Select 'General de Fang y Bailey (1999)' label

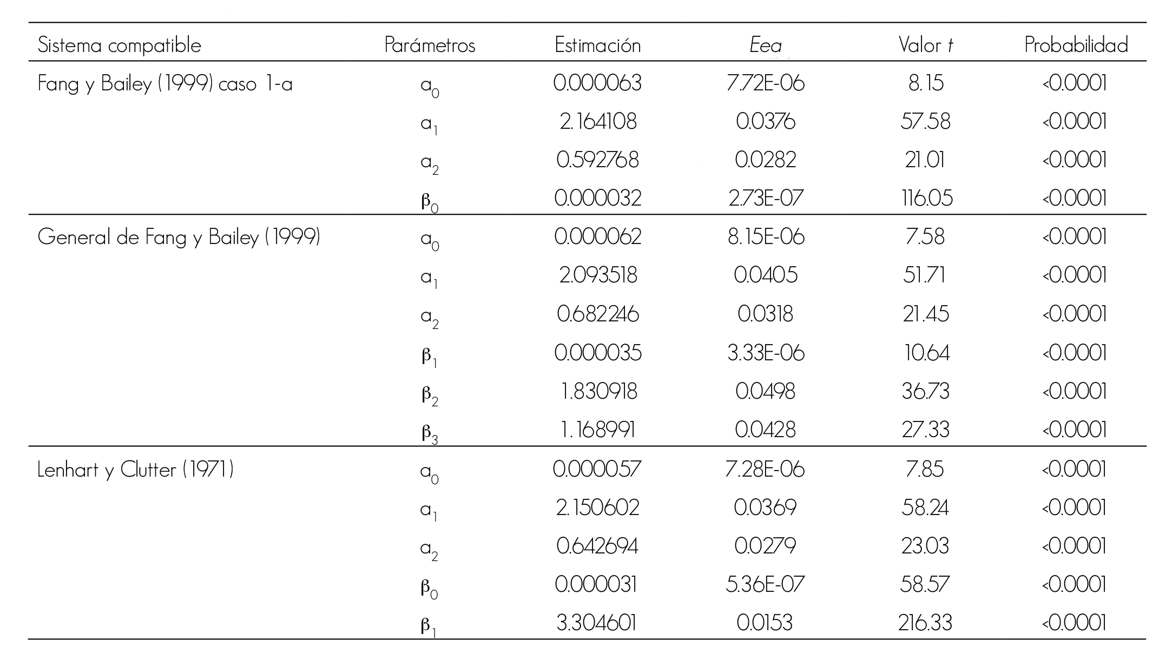click(179, 237)
